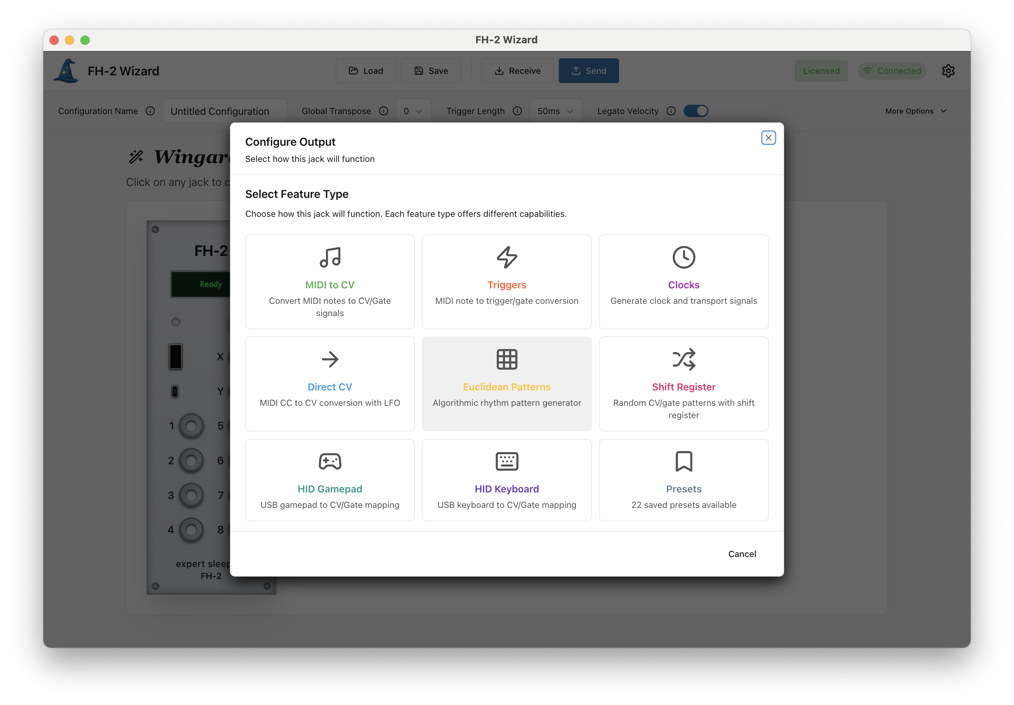Pick the Clocks clock icon

pos(683,257)
